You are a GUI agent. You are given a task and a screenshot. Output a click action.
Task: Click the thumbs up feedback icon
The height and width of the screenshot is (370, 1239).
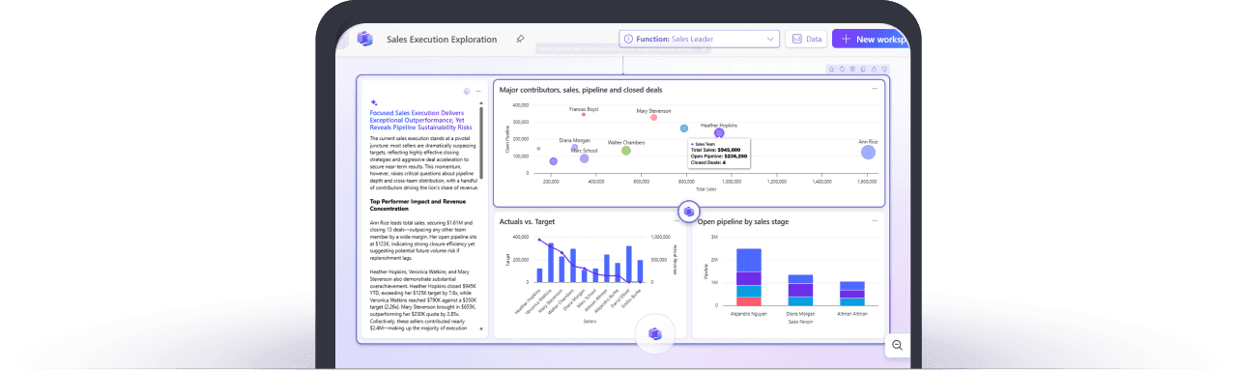874,69
